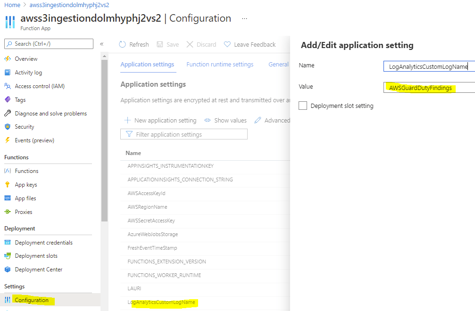The width and height of the screenshot is (475, 311).
Task: Click the Refresh toolbar button
Action: tap(133, 44)
